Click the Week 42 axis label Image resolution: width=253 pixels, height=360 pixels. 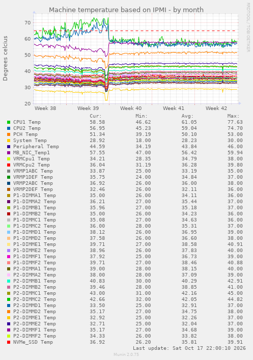(216, 108)
